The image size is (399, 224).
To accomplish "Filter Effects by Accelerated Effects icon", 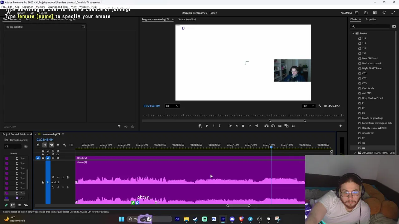I will (x=394, y=26).
